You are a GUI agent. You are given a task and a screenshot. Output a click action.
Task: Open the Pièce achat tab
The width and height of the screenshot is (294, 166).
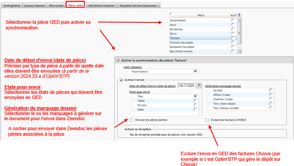tap(56, 6)
